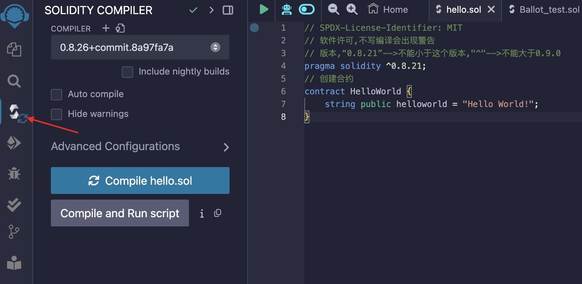Screen dimensions: 582x284
Task: Click the Compile hello.sol button
Action: coord(140,181)
